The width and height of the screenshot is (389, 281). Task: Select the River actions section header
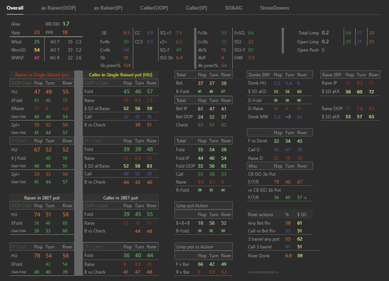[x=260, y=214]
